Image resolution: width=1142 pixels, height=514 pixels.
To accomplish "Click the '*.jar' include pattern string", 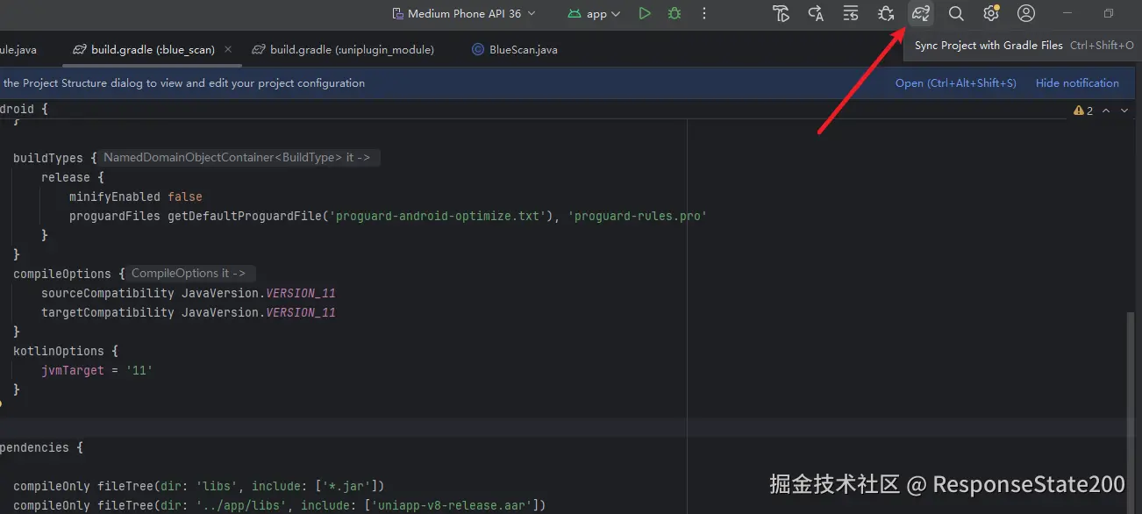I will pyautogui.click(x=343, y=486).
